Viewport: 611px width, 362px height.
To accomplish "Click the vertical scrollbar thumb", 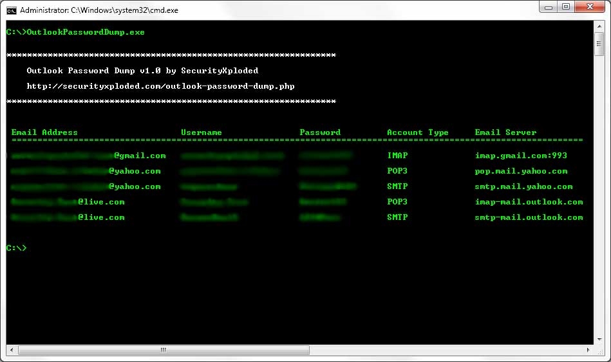I will pyautogui.click(x=599, y=44).
